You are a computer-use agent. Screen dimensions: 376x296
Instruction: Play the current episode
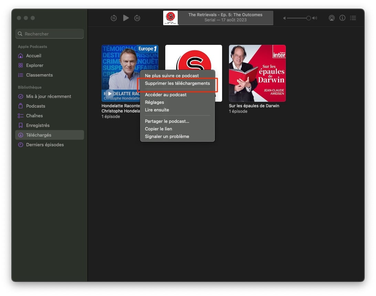(x=126, y=18)
